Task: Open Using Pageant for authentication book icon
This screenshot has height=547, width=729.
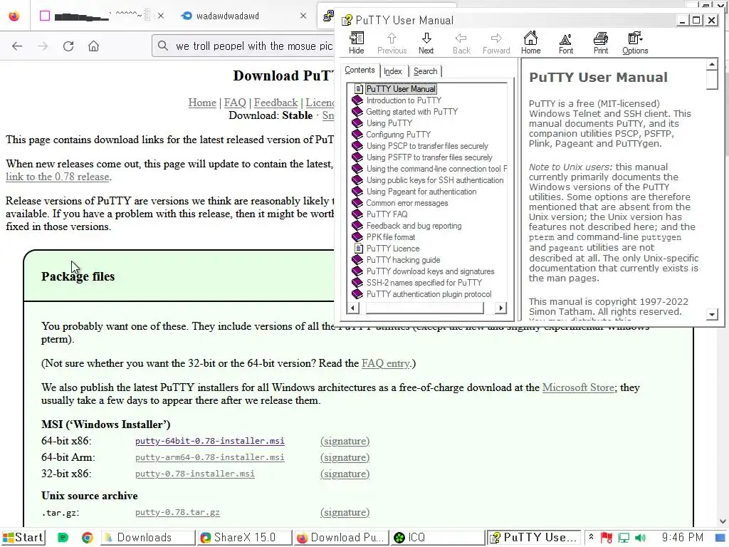Action: (357, 192)
